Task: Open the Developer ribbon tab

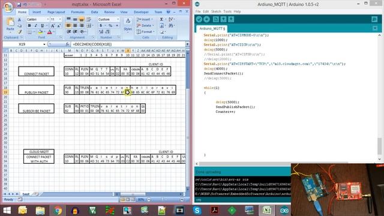Action: pos(141,12)
